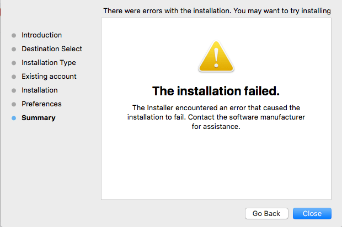Viewport: 342px width, 227px height.
Task: Click the 'There were errors' header text
Action: click(217, 10)
